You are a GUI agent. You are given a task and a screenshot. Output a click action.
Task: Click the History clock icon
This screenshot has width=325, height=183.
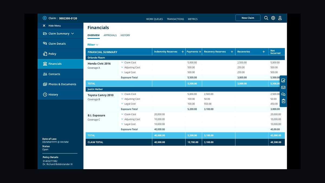point(45,95)
